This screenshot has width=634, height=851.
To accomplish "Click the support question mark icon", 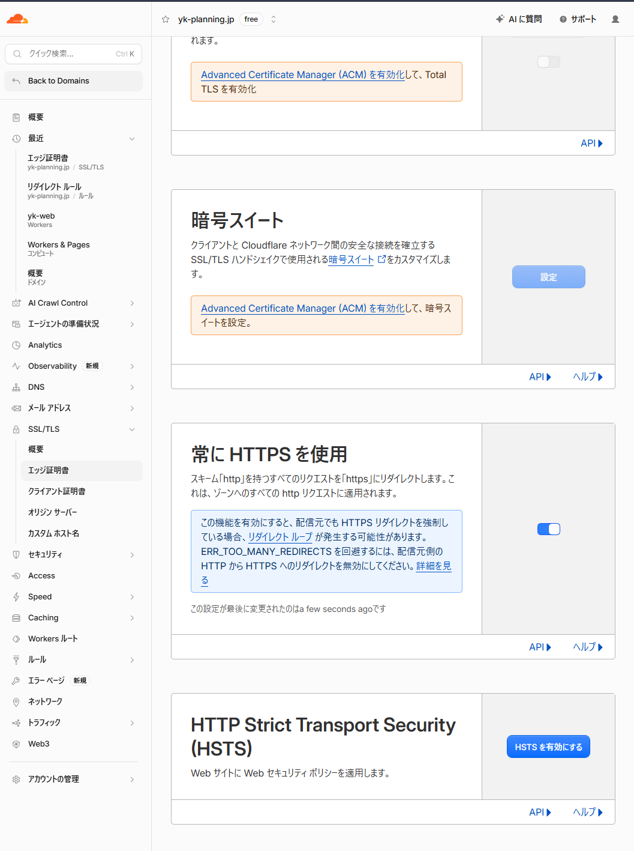I will [563, 19].
